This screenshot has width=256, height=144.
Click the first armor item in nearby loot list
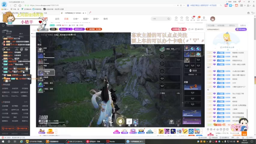(46, 49)
